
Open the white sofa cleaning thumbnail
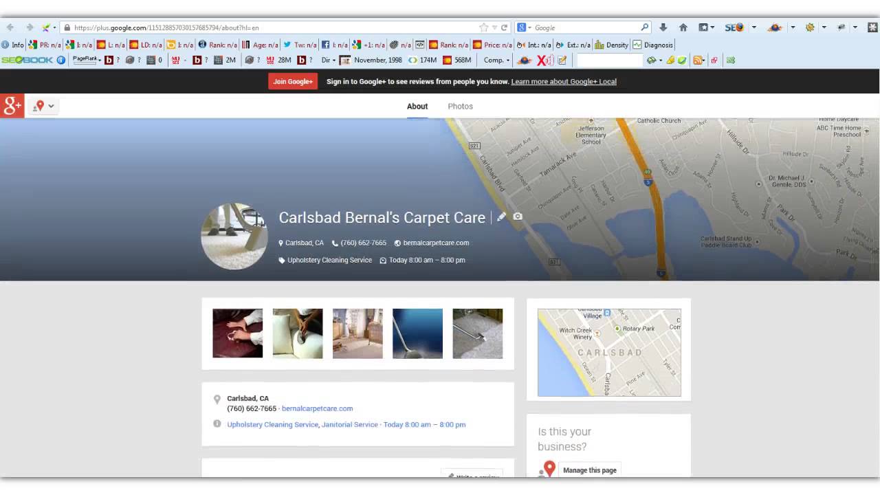298,333
